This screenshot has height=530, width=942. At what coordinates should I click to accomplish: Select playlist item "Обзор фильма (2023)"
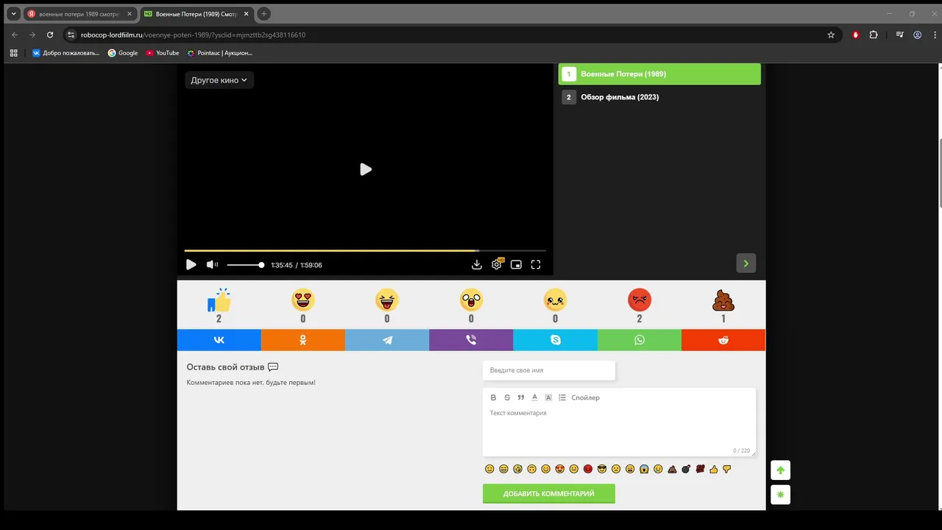(x=659, y=97)
